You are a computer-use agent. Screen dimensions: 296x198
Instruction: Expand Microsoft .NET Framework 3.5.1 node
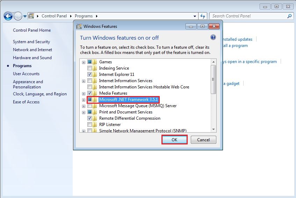pos(84,100)
